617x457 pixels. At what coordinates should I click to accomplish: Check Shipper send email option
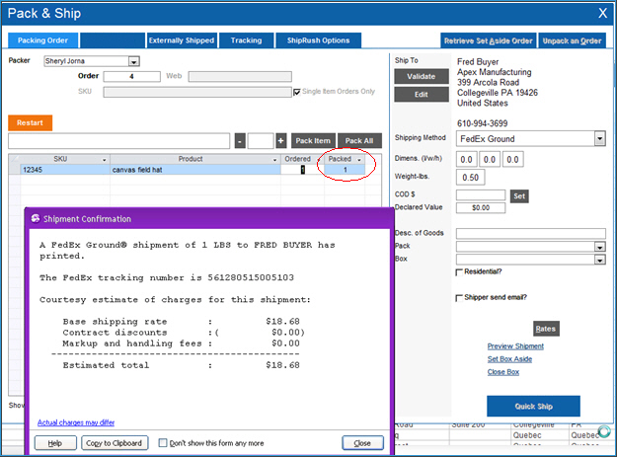(x=459, y=297)
